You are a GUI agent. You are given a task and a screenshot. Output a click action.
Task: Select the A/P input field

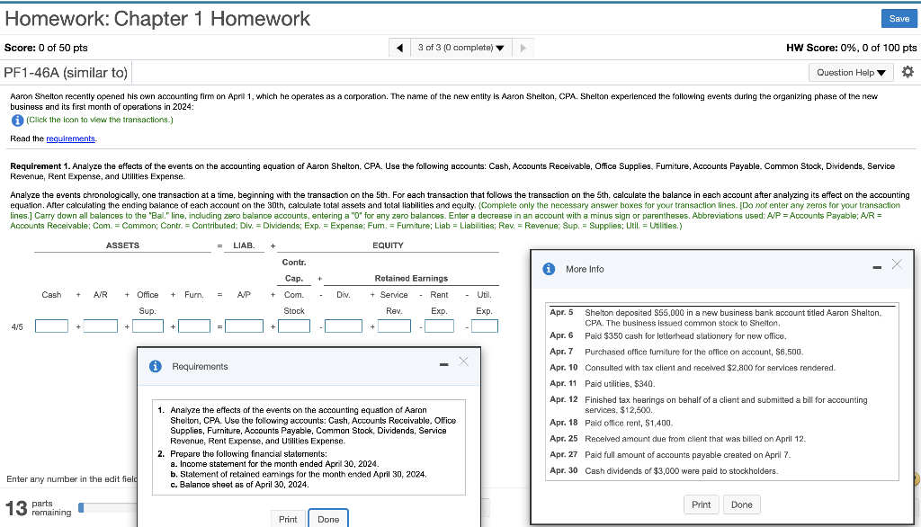[244, 326]
